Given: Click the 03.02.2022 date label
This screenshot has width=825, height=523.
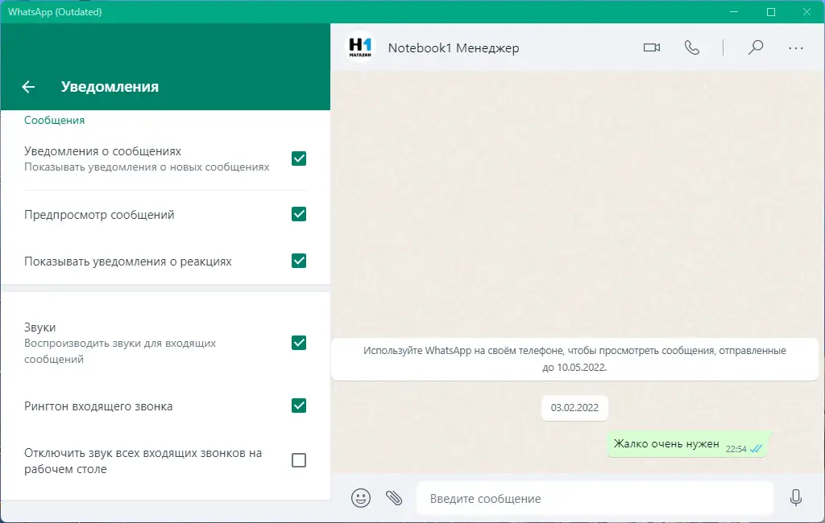Looking at the screenshot, I should coord(574,408).
